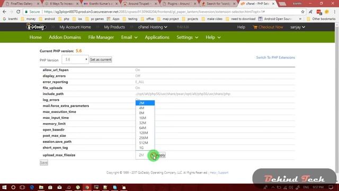Select 1G in the dropdown list
The image size is (339, 191).
pos(145,147)
